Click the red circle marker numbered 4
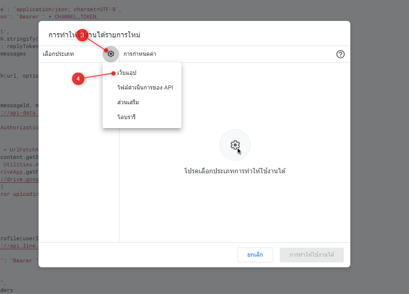 click(78, 78)
